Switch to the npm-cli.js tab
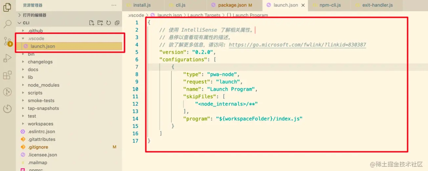 (330, 5)
